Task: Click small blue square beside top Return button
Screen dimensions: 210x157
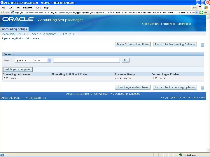Action: (x=203, y=45)
